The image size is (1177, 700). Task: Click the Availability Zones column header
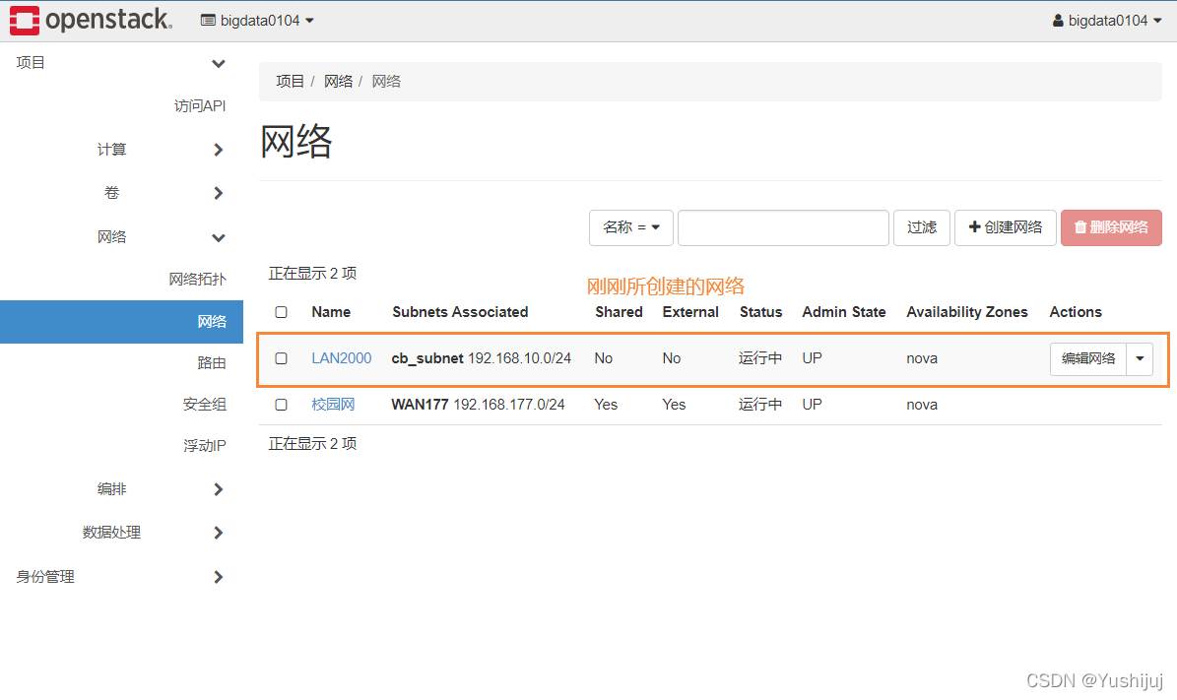(x=967, y=312)
